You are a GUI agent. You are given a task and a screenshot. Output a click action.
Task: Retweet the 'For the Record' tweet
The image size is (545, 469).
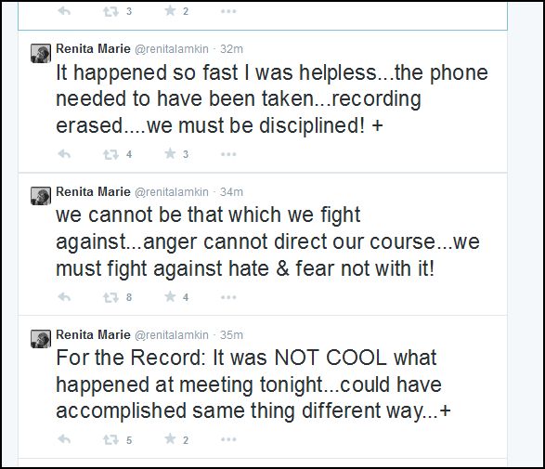110,440
